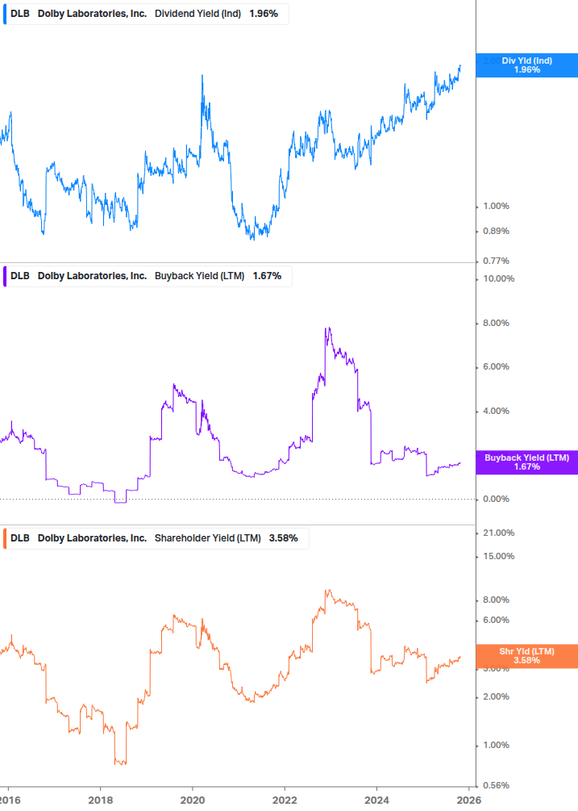Click the blue Dividend Yield color swatch
This screenshot has width=578, height=811.
4,14
